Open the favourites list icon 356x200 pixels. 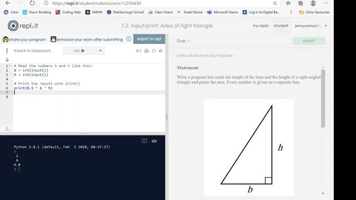(288, 3)
